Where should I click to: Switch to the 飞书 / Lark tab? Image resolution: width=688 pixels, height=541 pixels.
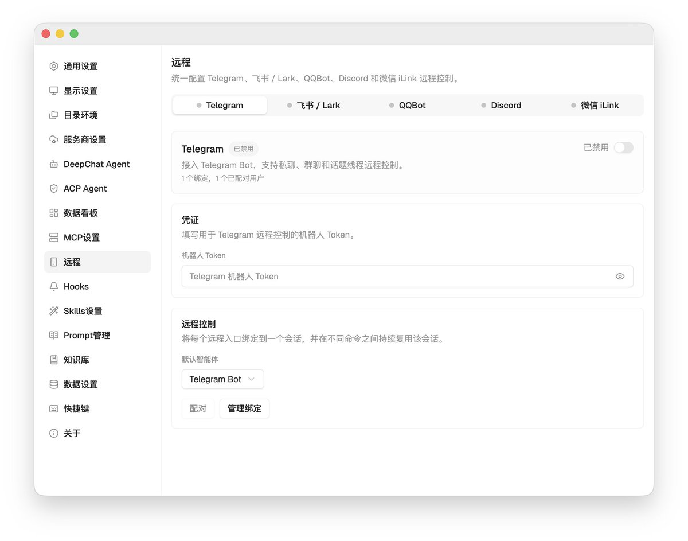314,105
